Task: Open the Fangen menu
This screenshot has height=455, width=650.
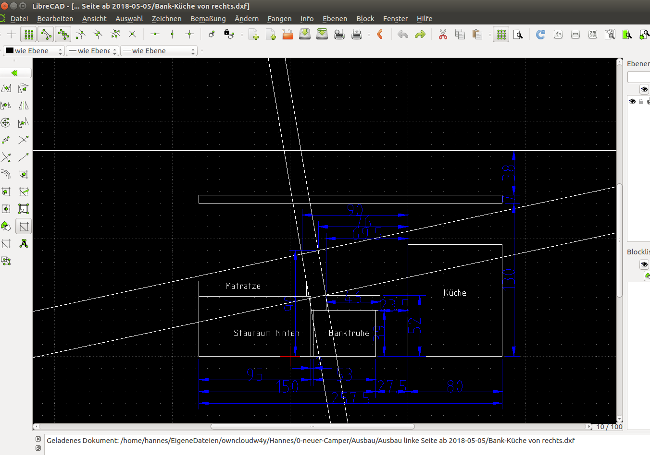Action: point(279,19)
